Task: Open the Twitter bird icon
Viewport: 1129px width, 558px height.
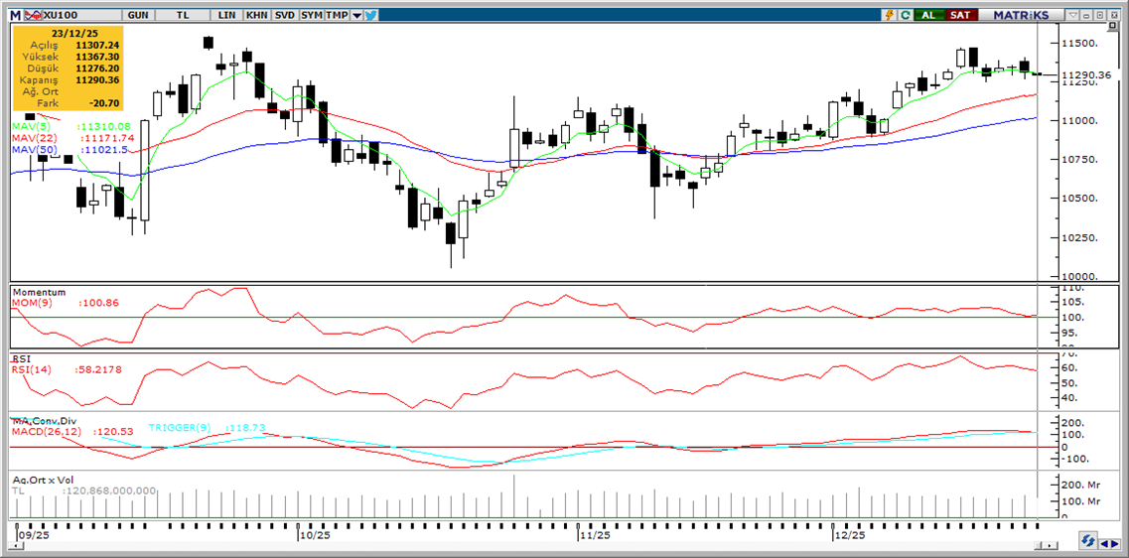Action: click(370, 15)
